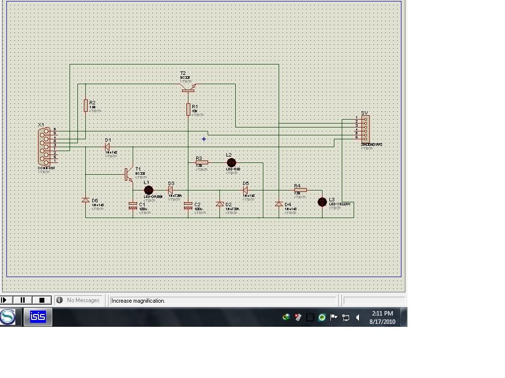
Task: Select the LED-RED component L2
Action: click(231, 162)
